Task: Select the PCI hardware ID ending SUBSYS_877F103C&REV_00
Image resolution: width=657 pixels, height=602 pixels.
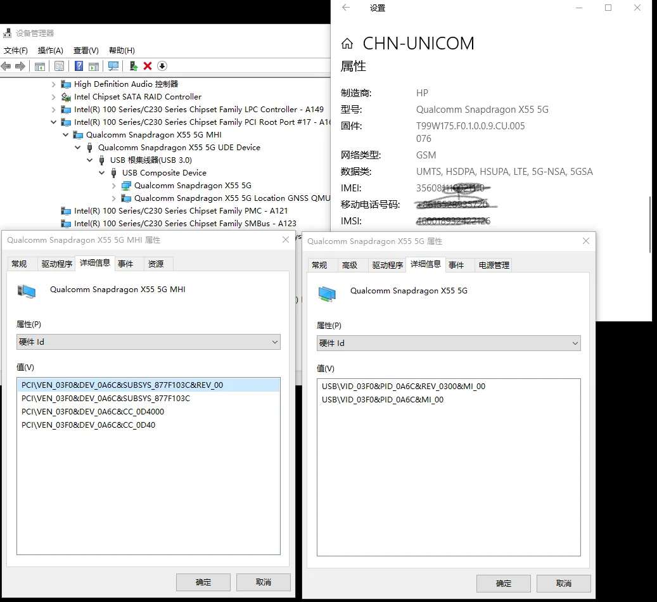Action: pyautogui.click(x=148, y=385)
